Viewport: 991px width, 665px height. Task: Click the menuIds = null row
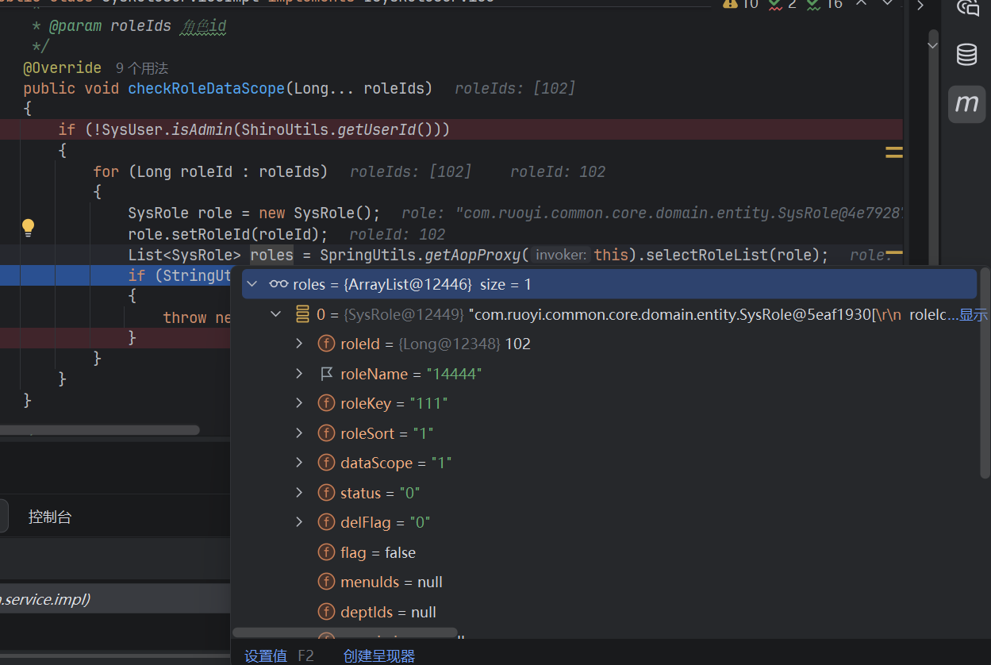tap(391, 582)
